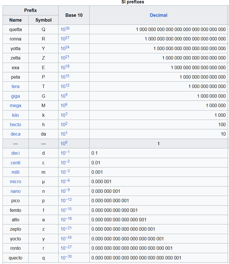The image size is (229, 264).
Task: Open the 10^0 link in the unit row
Action: pyautogui.click(x=64, y=143)
